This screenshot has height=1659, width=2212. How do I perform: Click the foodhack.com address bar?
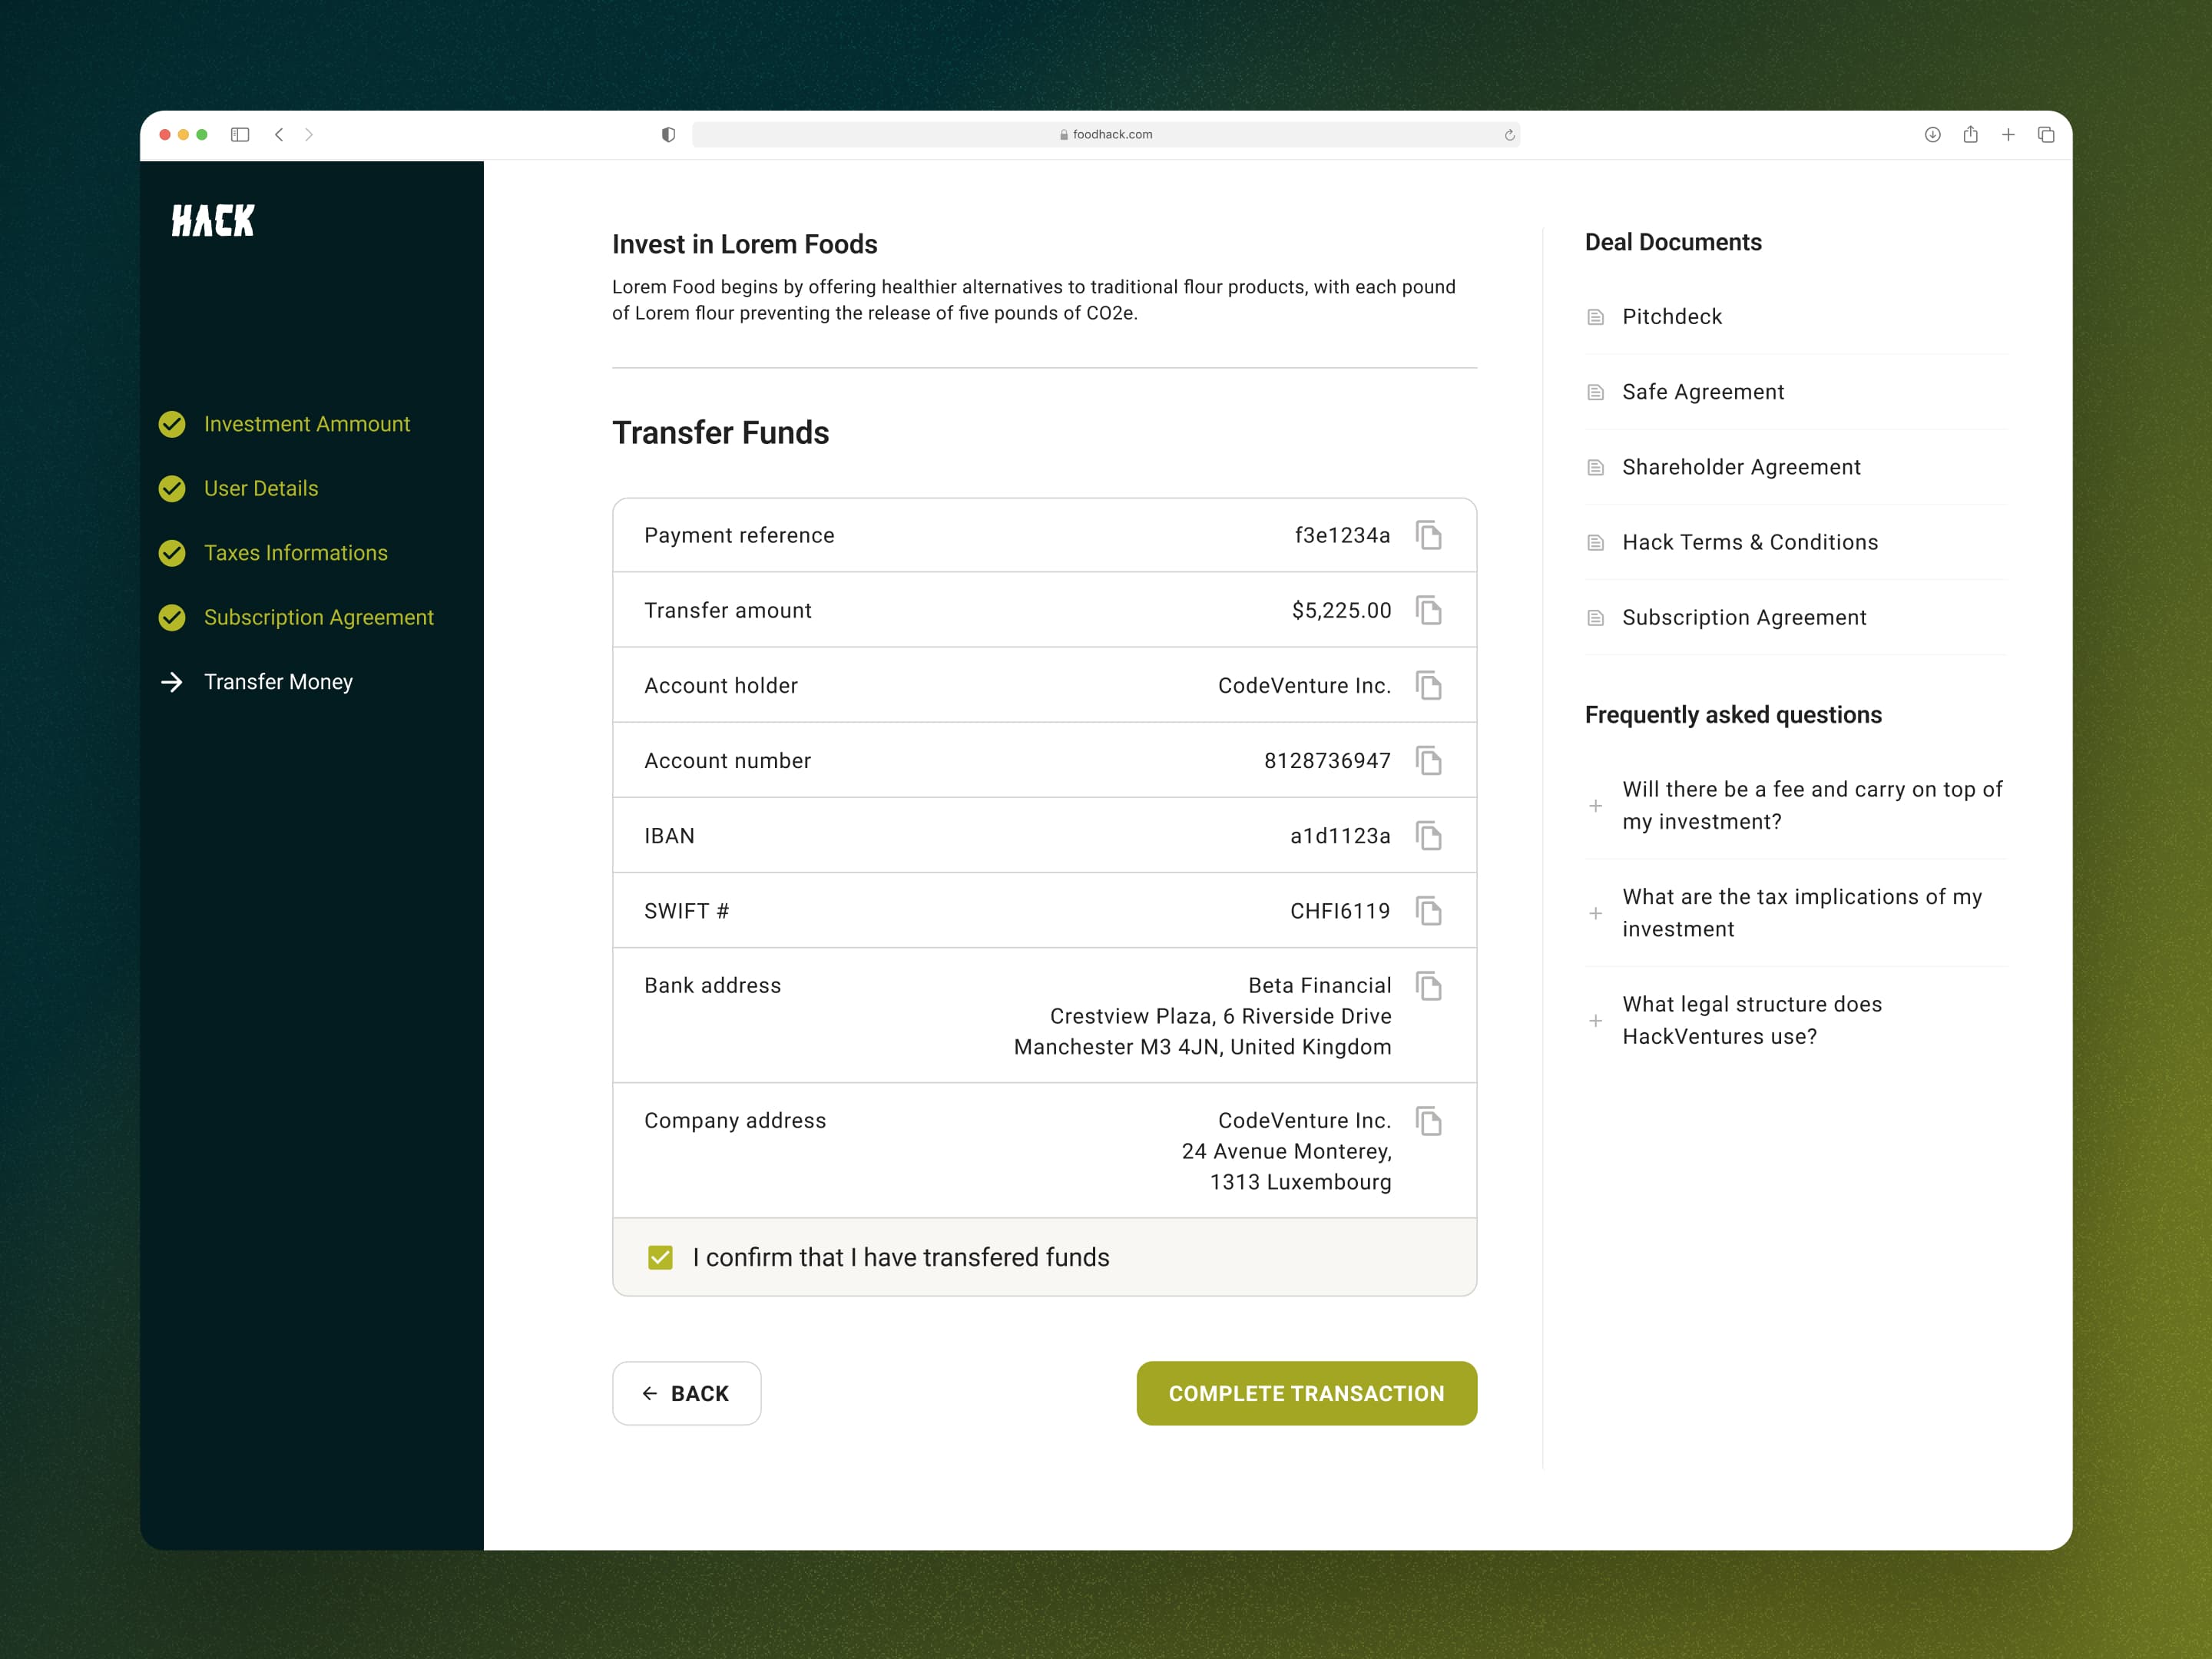tap(1106, 134)
